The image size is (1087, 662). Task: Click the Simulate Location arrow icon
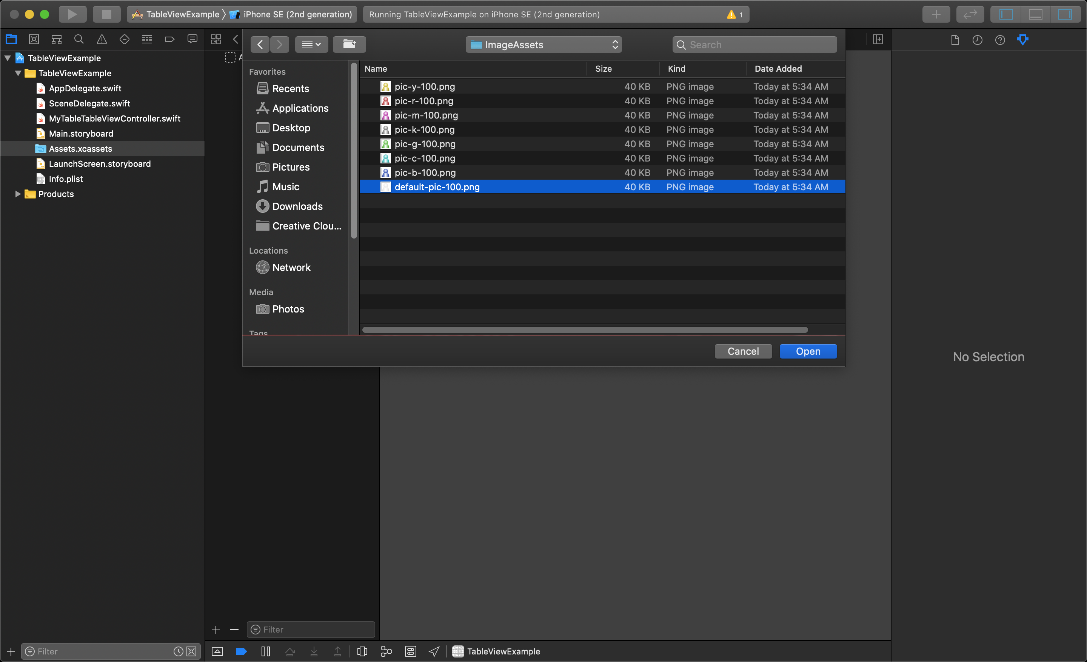[x=434, y=651]
